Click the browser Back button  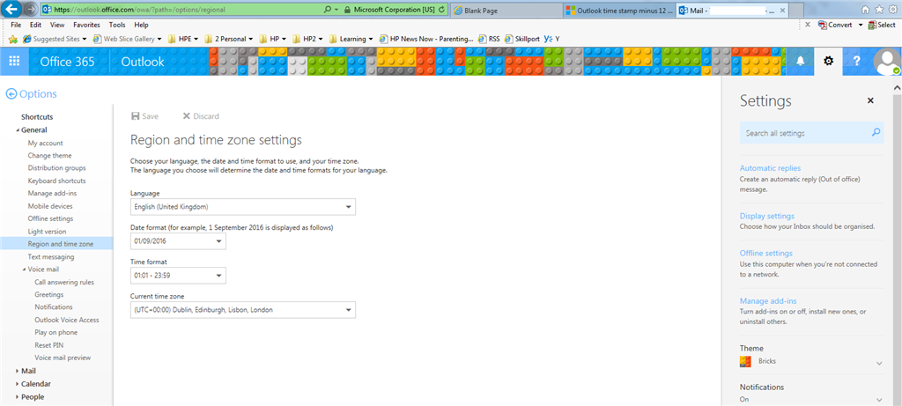pos(11,10)
